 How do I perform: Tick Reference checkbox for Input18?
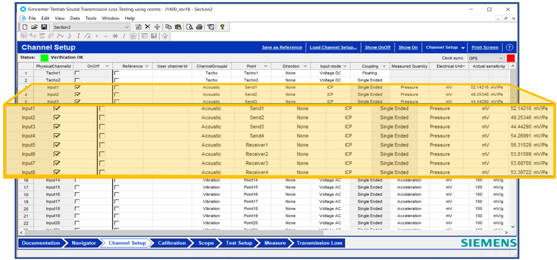click(117, 208)
